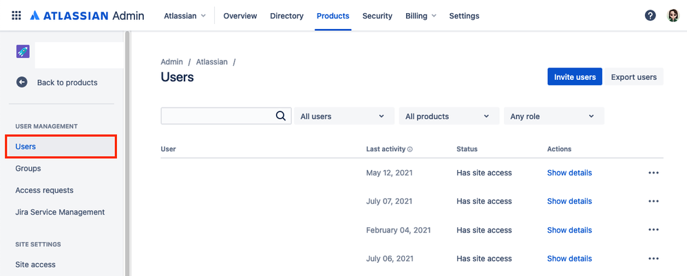Open the user profile avatar
The height and width of the screenshot is (276, 687).
point(673,16)
